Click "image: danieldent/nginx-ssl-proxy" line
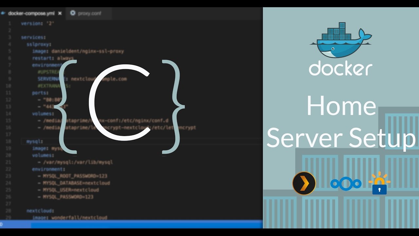 click(78, 51)
